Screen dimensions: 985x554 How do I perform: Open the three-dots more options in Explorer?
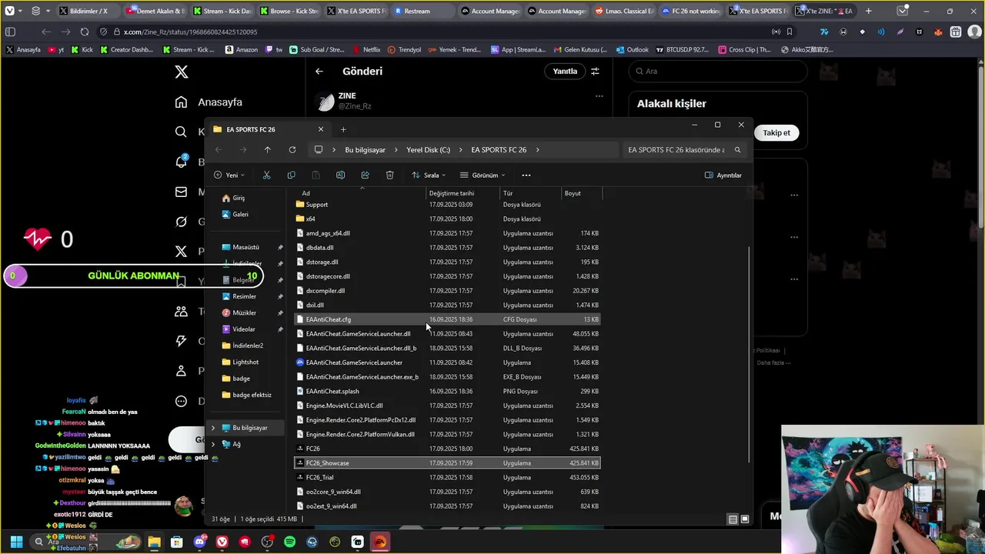pos(526,175)
